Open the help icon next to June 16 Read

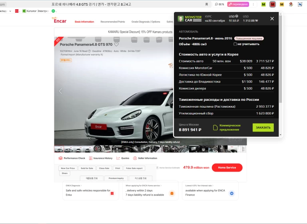(90, 51)
